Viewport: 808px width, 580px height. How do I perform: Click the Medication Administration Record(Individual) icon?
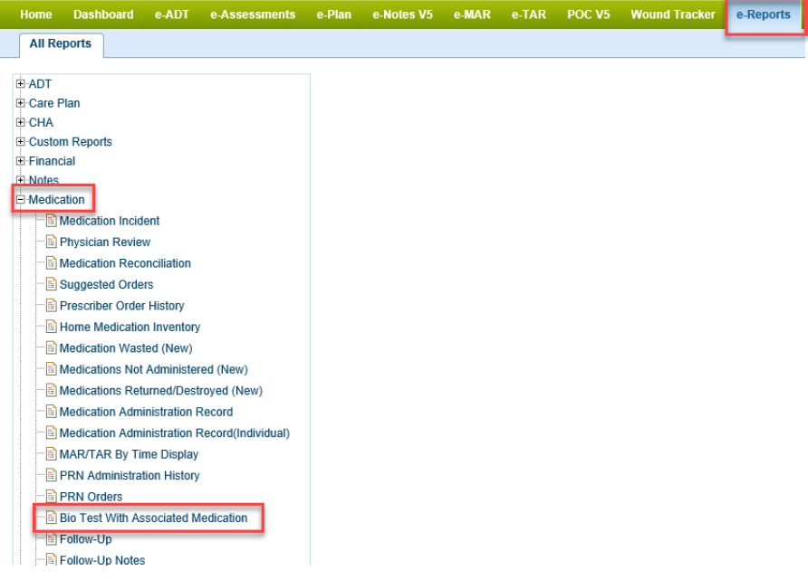51,433
